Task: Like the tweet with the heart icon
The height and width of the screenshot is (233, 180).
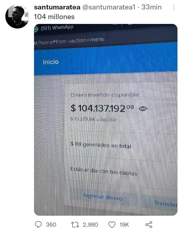Action: point(112,225)
